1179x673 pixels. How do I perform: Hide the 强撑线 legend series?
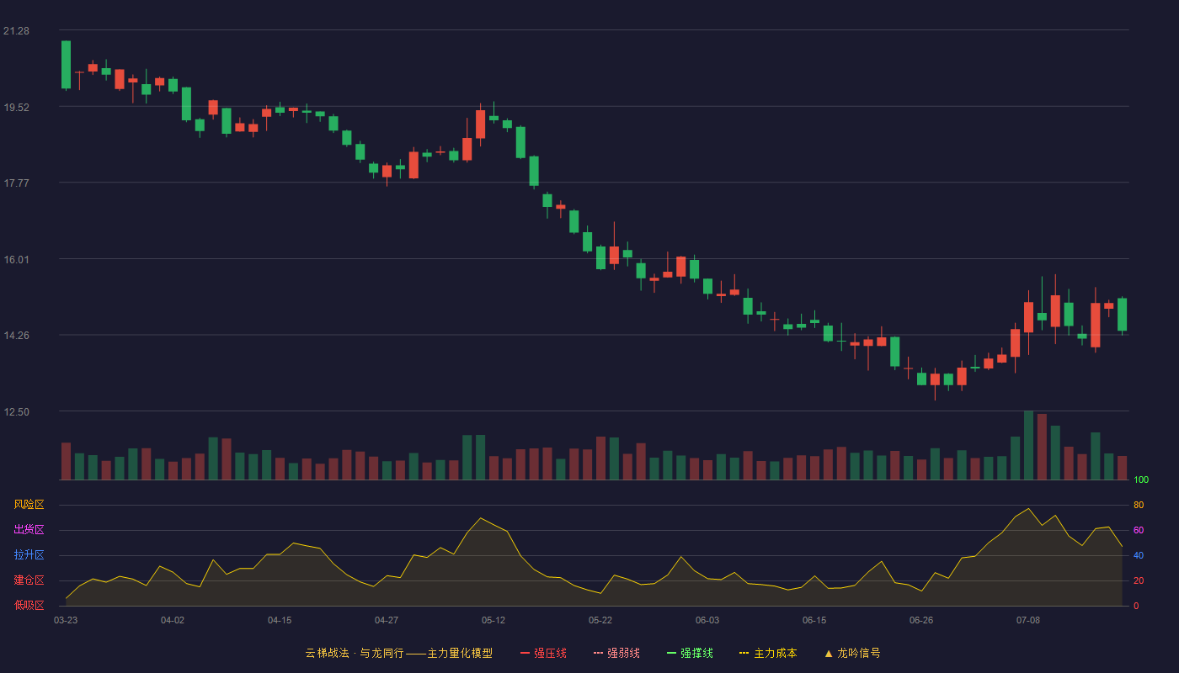pos(690,653)
